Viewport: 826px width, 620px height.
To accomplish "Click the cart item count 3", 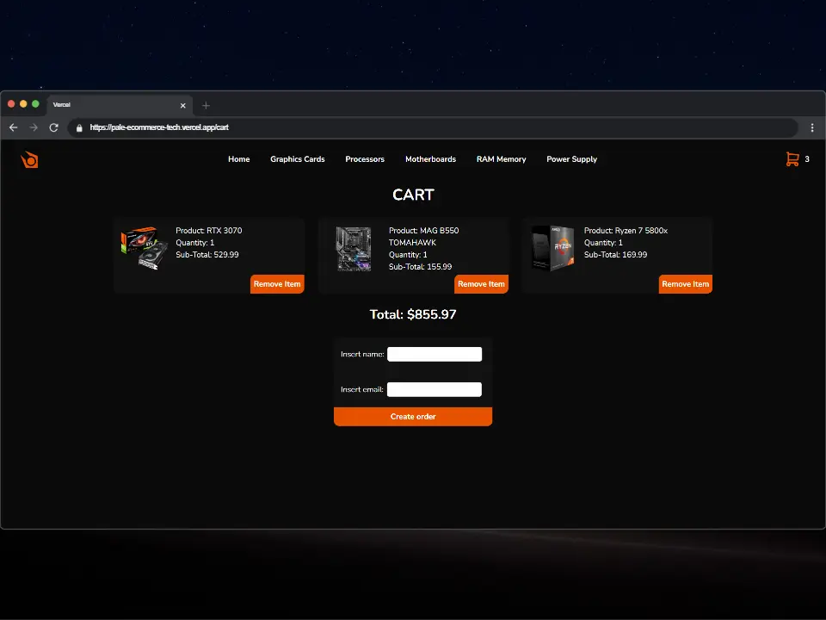I will 807,159.
